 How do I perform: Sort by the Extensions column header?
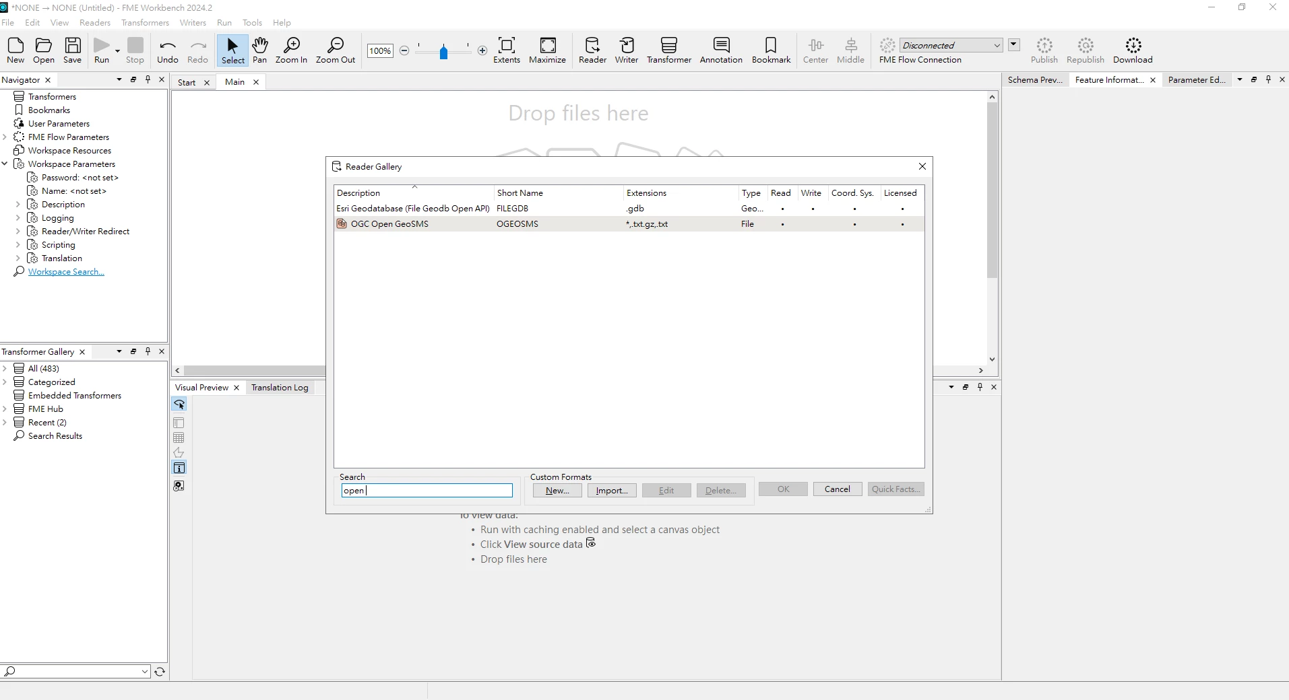click(681, 193)
